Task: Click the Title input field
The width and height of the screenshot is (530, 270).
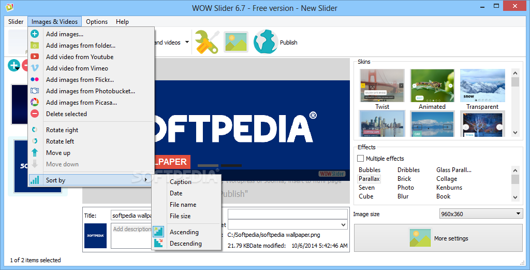Action: [x=132, y=215]
